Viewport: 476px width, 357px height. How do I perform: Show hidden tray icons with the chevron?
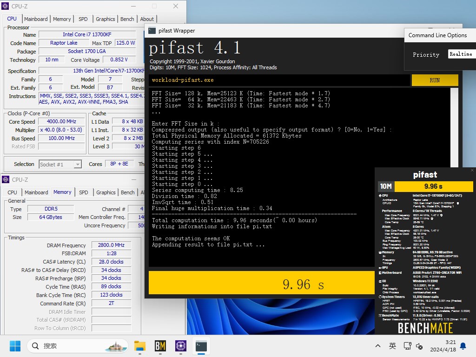coord(378,346)
